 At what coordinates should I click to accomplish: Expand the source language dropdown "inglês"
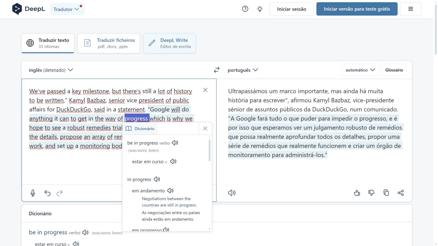coord(51,70)
